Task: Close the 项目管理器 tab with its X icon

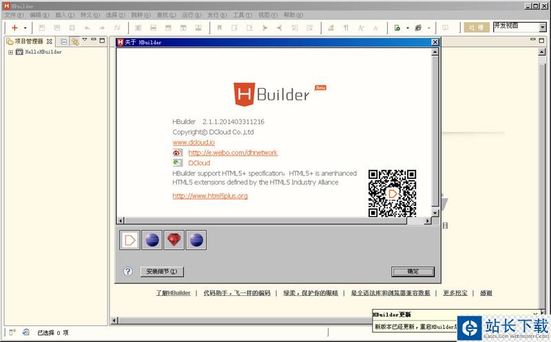Action: tap(50, 41)
